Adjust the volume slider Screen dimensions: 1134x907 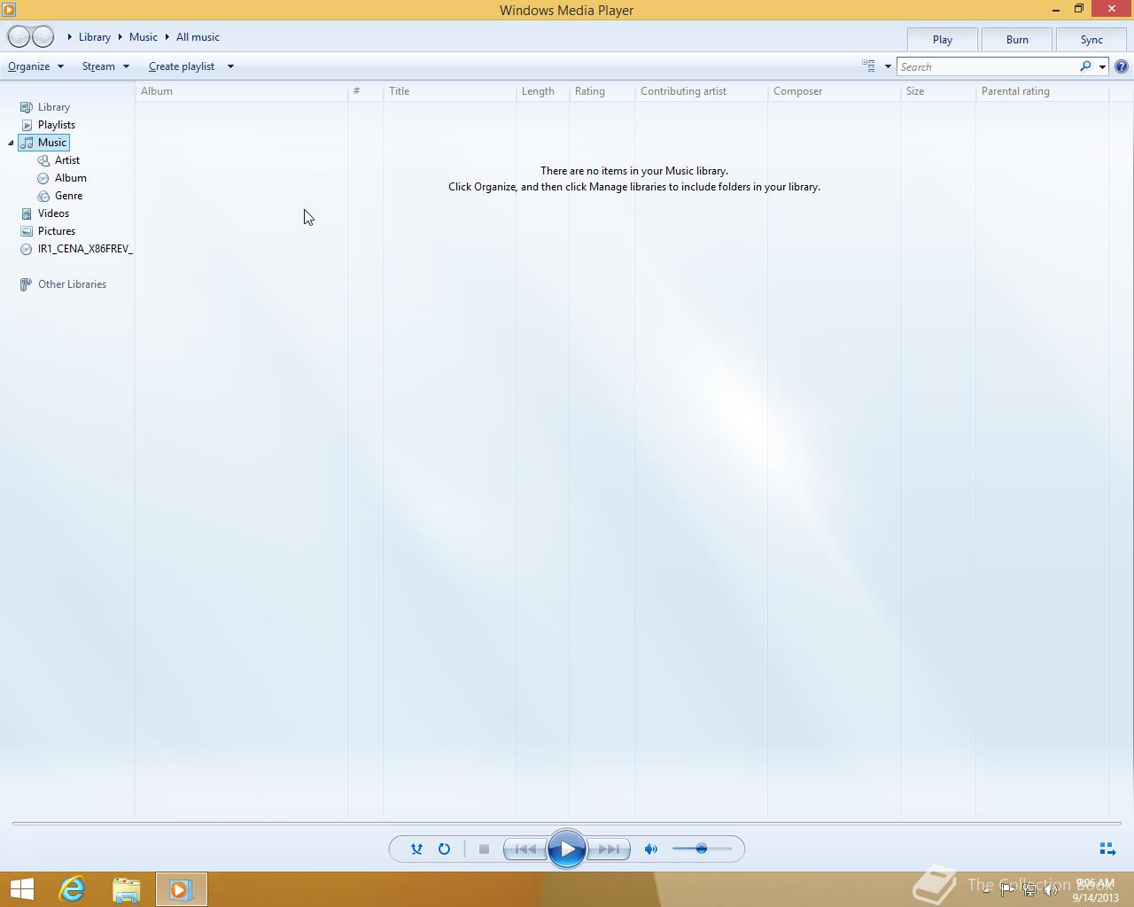coord(702,849)
